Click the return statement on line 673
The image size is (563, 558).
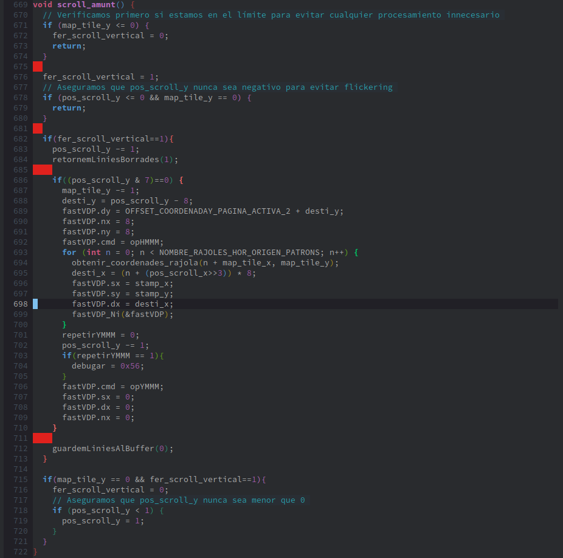click(x=69, y=46)
